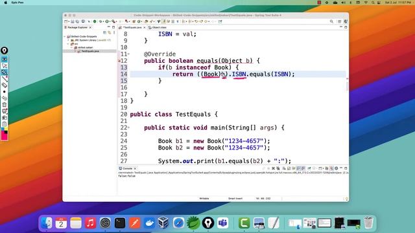The width and height of the screenshot is (415, 233).
Task: Switch to the Object.class editor tab
Action: click(x=158, y=27)
